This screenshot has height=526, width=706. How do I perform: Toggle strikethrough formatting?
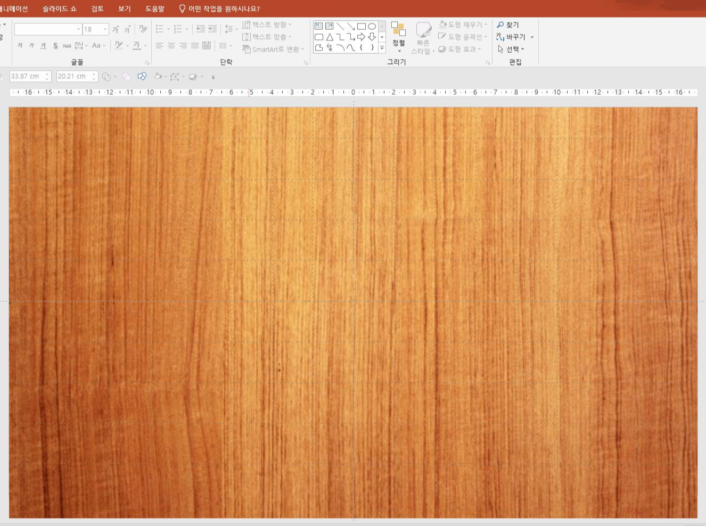(67, 45)
